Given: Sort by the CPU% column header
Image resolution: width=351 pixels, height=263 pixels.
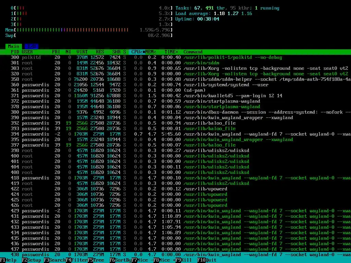Looking at the screenshot, I should tap(137, 52).
